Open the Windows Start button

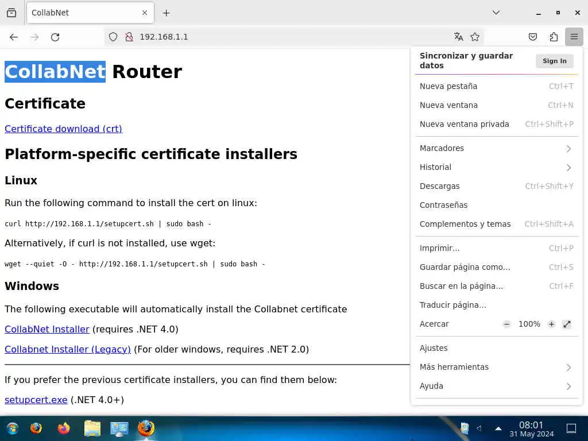point(13,428)
